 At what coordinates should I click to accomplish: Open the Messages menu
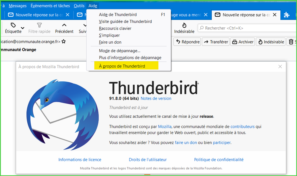click(x=18, y=6)
